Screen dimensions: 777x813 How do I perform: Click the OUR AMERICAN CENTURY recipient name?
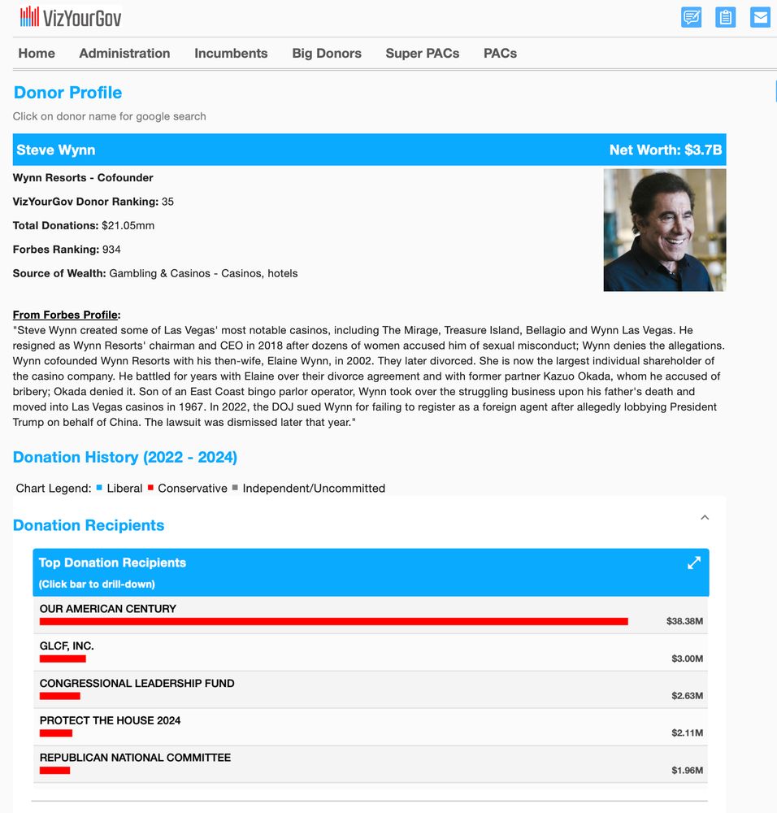click(108, 609)
